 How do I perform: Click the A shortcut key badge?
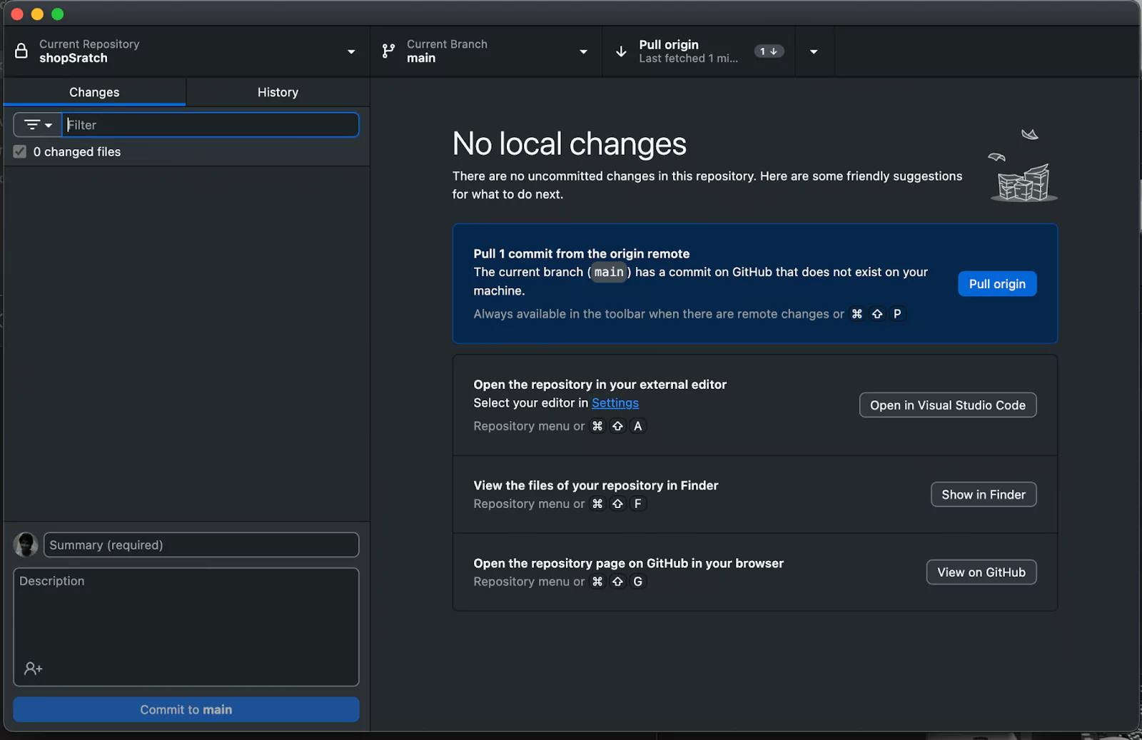click(x=638, y=426)
